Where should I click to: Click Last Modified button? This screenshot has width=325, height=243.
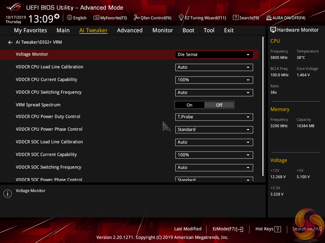tap(188, 229)
